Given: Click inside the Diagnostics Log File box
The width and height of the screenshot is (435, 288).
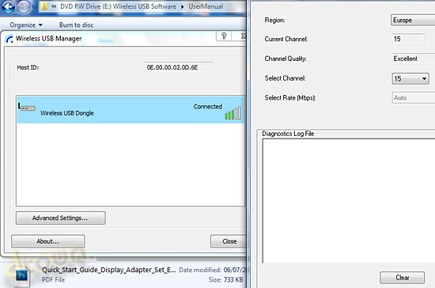Looking at the screenshot, I should point(349,201).
